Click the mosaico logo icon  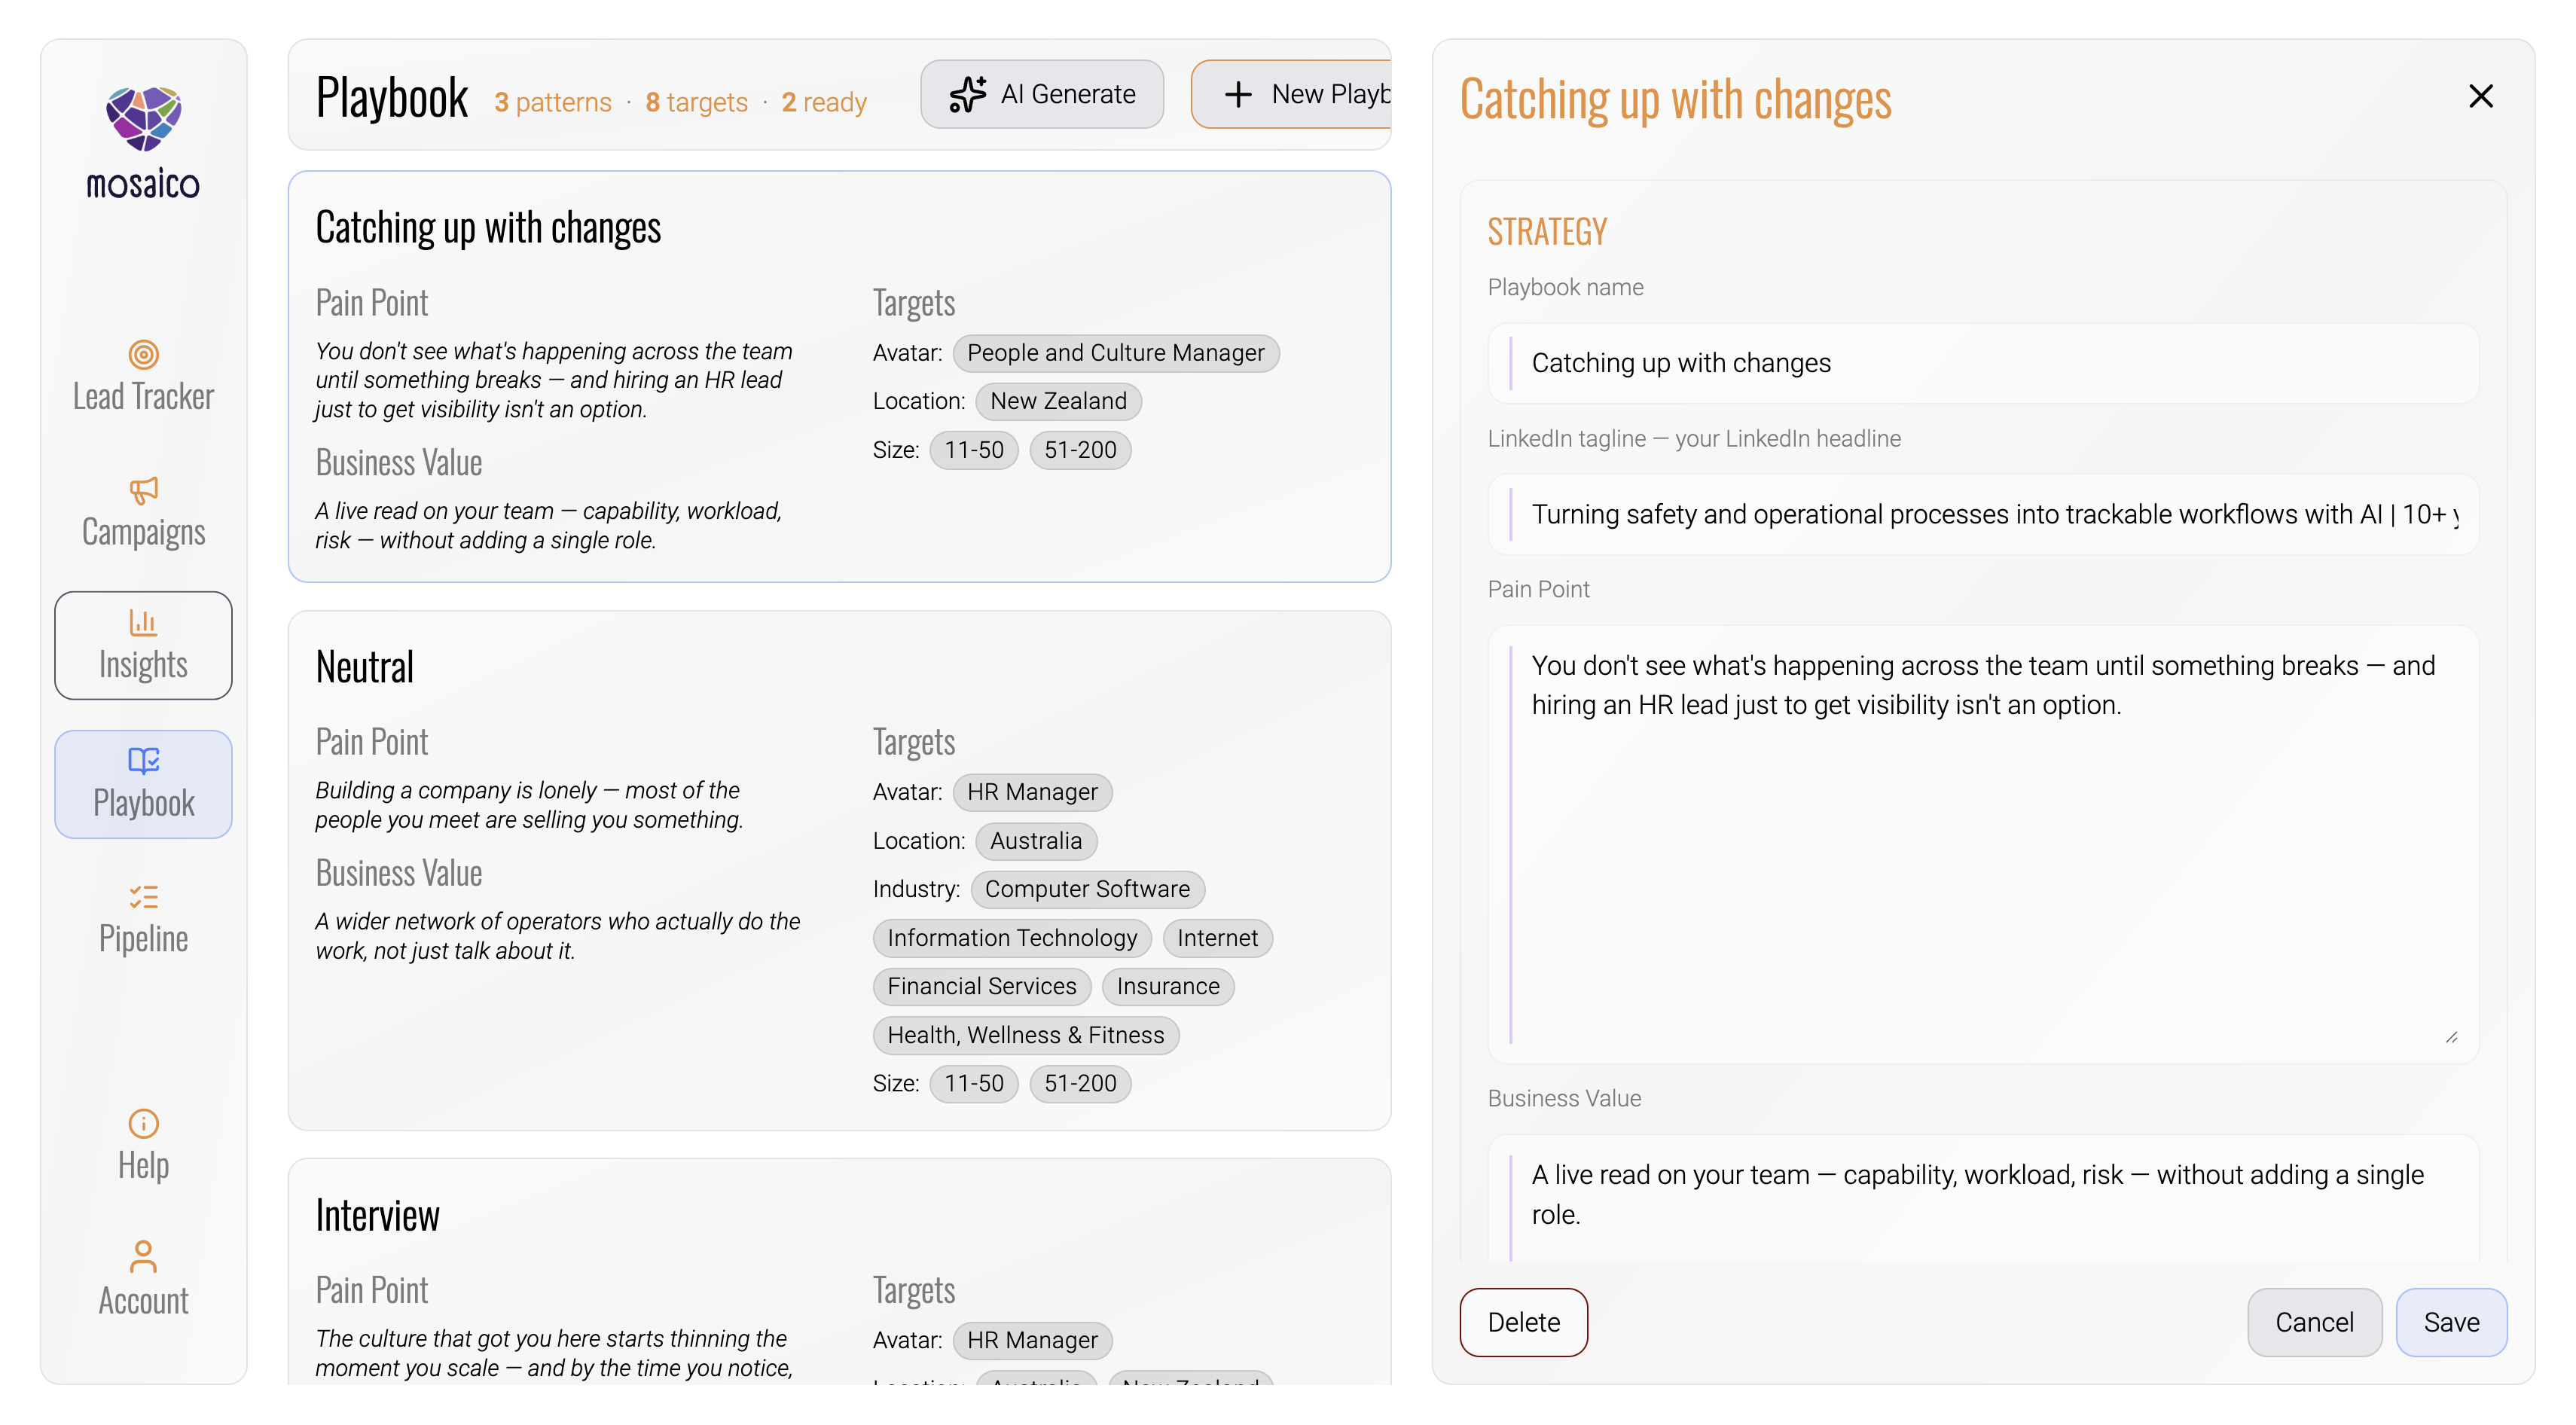pyautogui.click(x=143, y=118)
